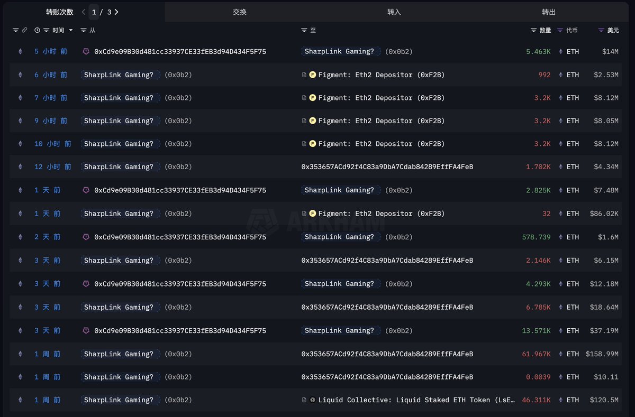Switch to the 交换 tab
Viewport: 635px width, 417px height.
point(240,12)
